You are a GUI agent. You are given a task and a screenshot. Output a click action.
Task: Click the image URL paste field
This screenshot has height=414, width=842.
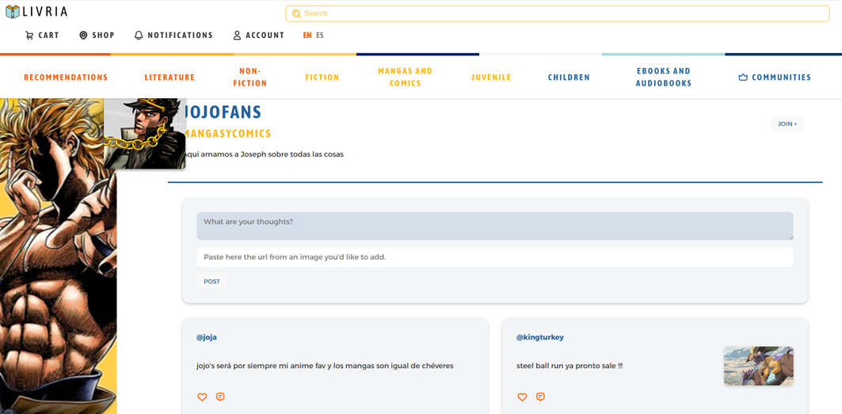click(x=494, y=257)
